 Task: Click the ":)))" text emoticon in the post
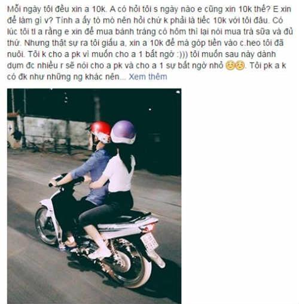pyautogui.click(x=181, y=54)
